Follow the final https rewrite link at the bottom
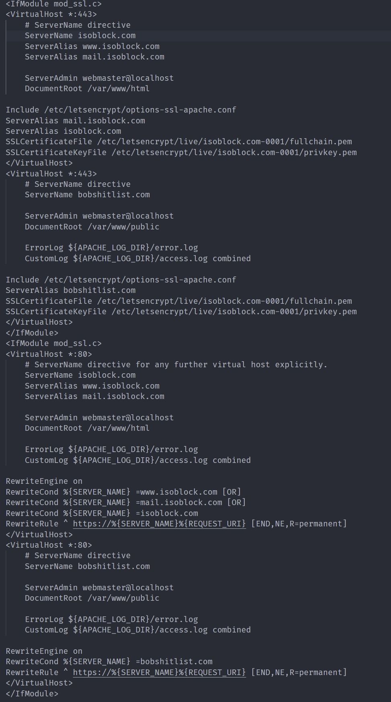Screen dimensions: 391x702 pyautogui.click(x=159, y=672)
